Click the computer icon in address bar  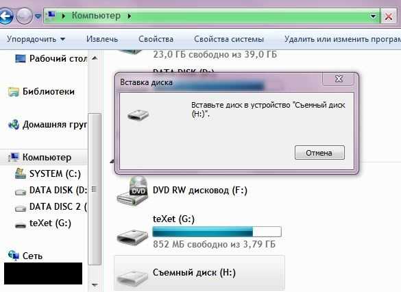click(51, 16)
